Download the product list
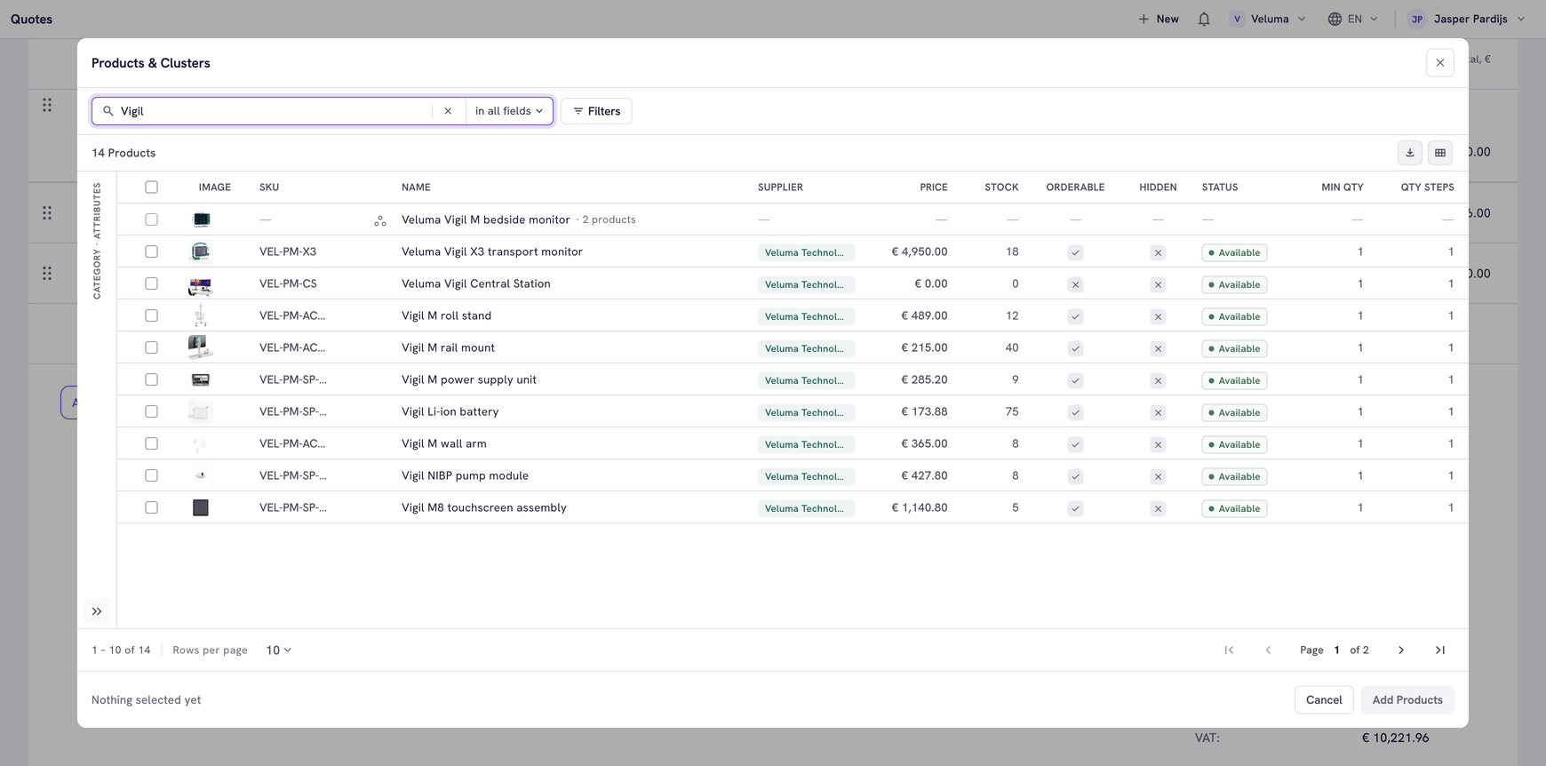1546x766 pixels. [x=1410, y=153]
